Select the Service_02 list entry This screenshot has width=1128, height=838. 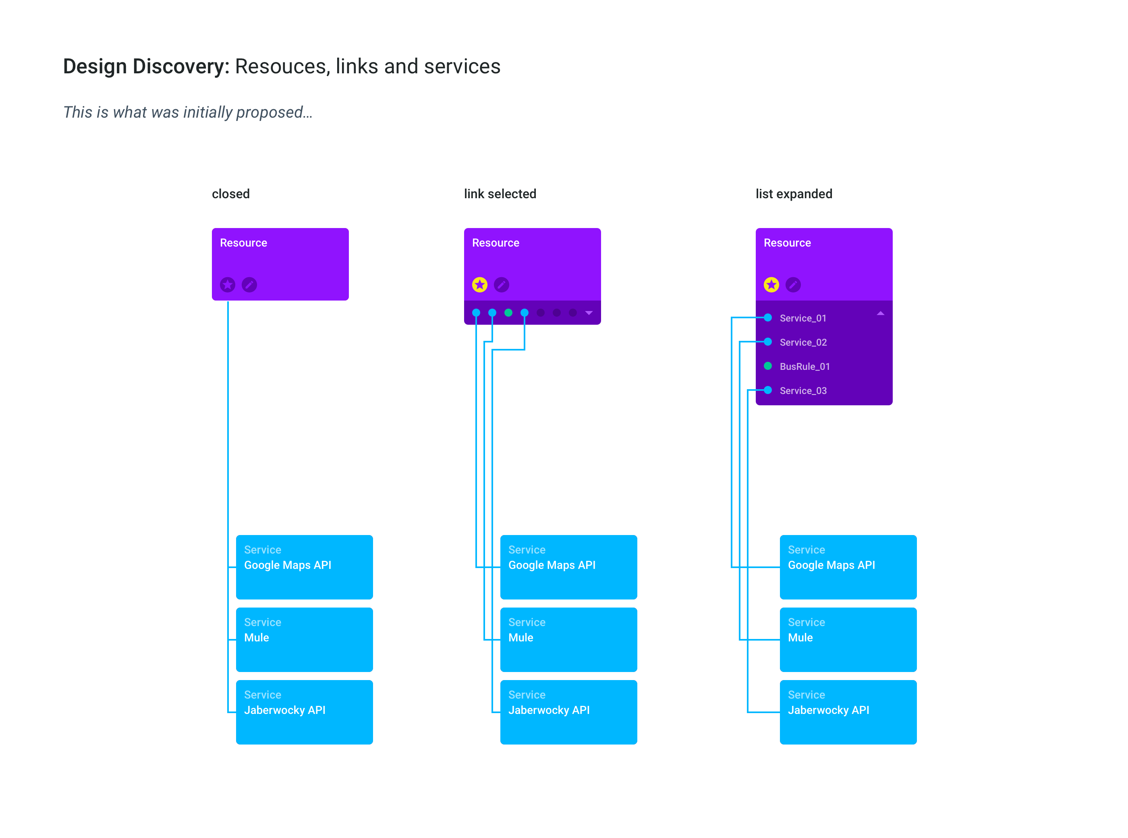(803, 342)
